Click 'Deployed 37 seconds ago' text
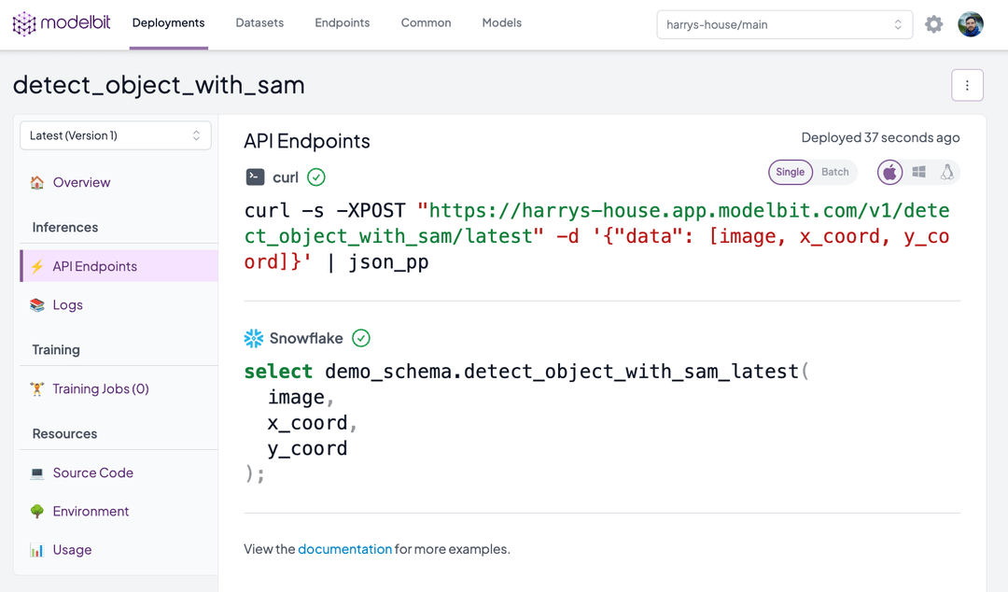This screenshot has height=592, width=1008. (x=880, y=137)
